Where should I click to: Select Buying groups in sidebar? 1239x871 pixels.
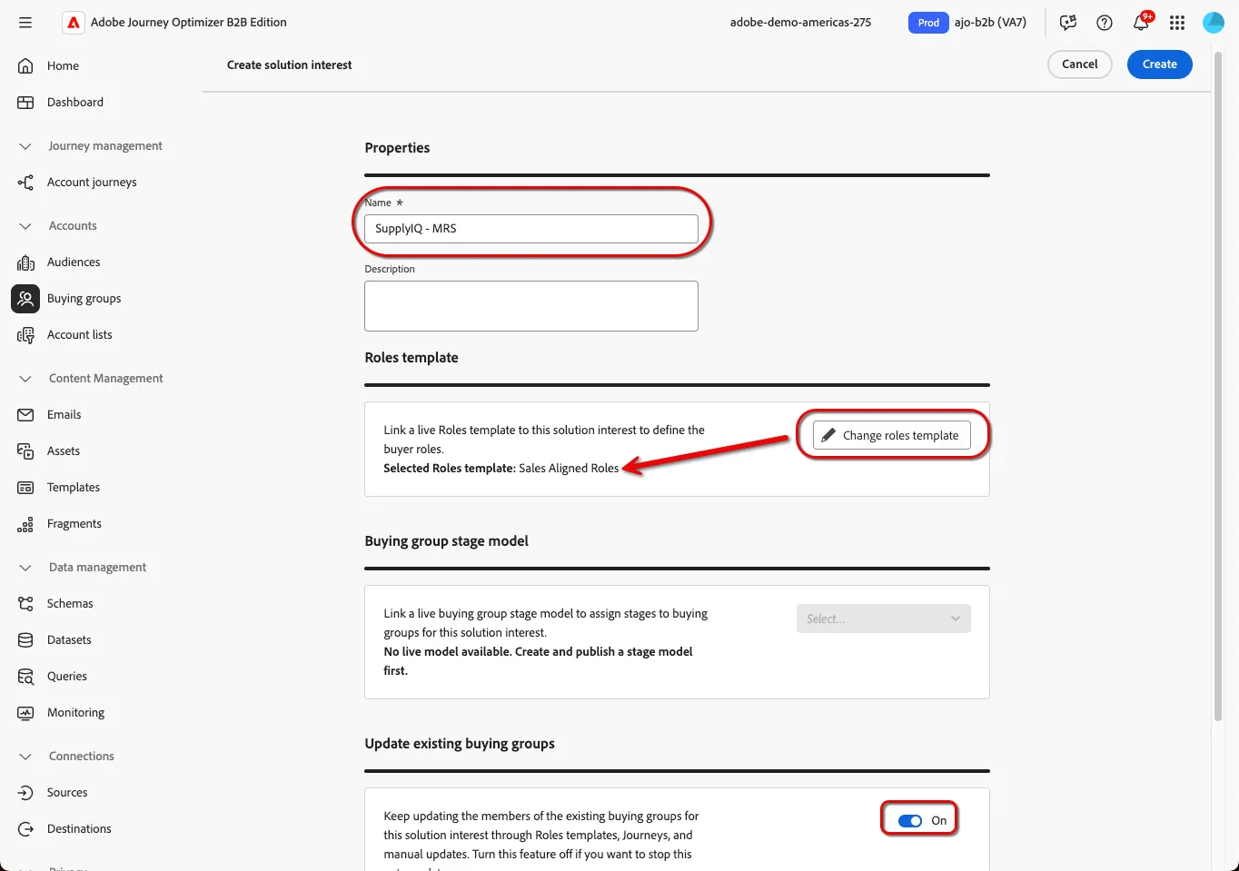pyautogui.click(x=84, y=298)
